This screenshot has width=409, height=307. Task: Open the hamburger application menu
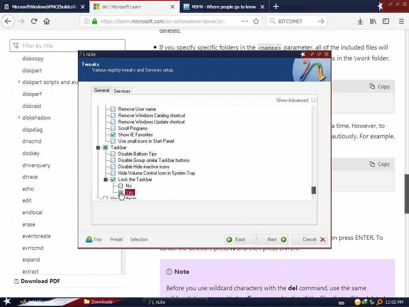click(x=401, y=21)
